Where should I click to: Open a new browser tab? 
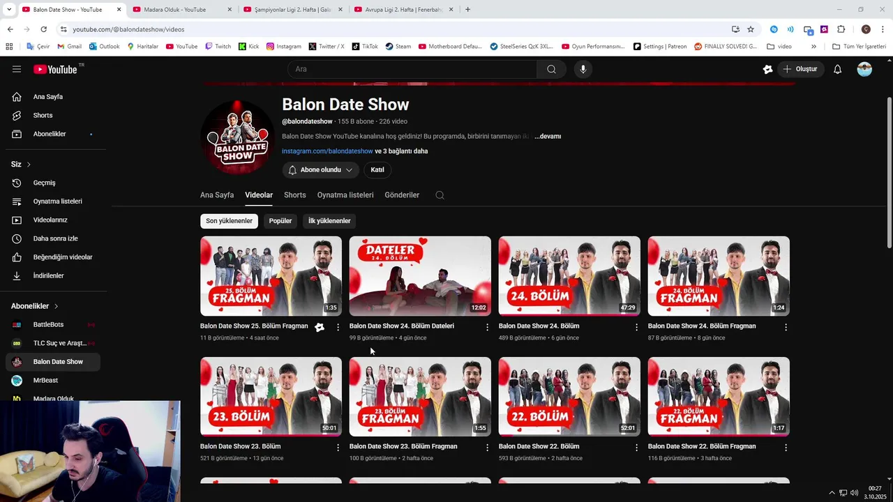coord(467,10)
